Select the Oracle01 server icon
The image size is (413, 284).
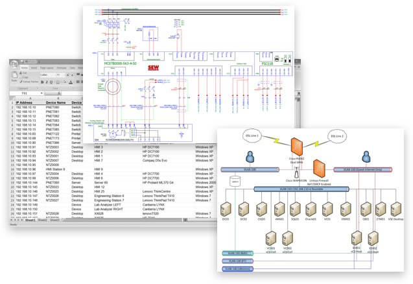tap(311, 209)
